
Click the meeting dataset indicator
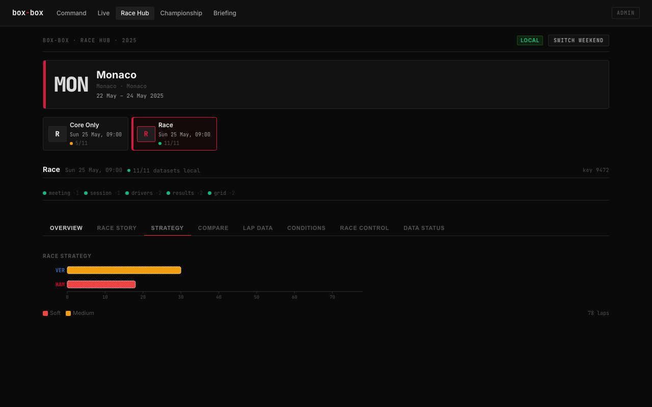coord(61,193)
